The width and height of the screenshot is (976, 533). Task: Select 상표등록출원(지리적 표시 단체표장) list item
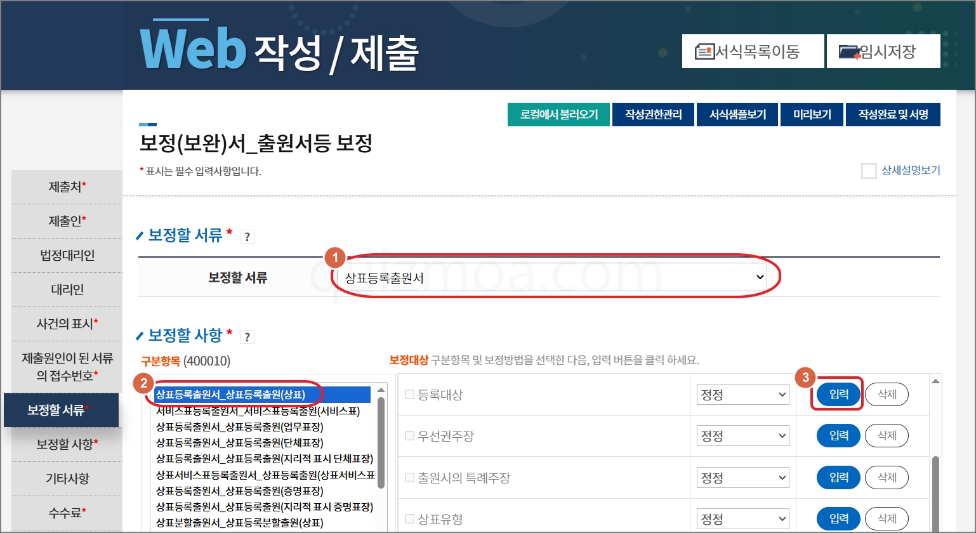(265, 459)
